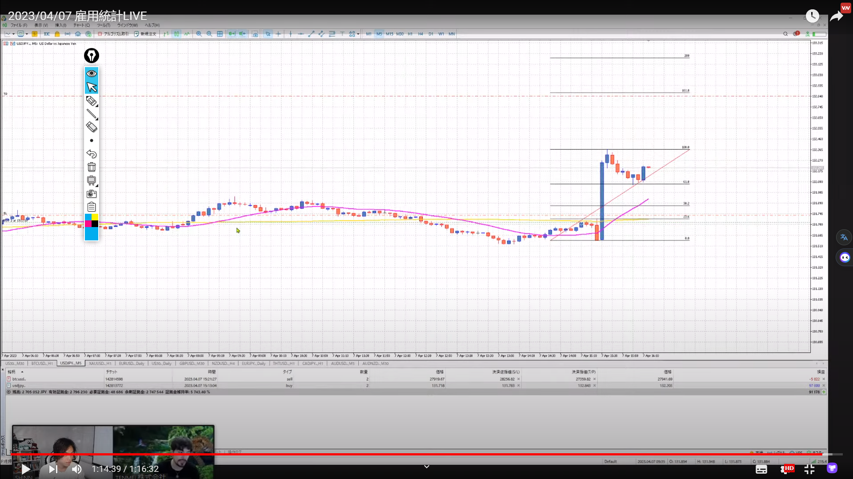Open the 挿入 (I) menu
853x479 pixels.
click(x=60, y=25)
